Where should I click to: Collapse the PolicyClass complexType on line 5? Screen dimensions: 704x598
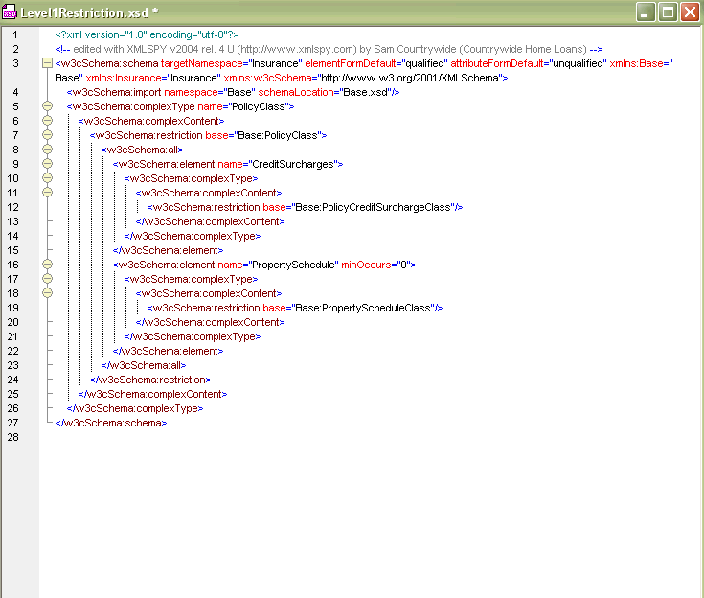[47, 106]
